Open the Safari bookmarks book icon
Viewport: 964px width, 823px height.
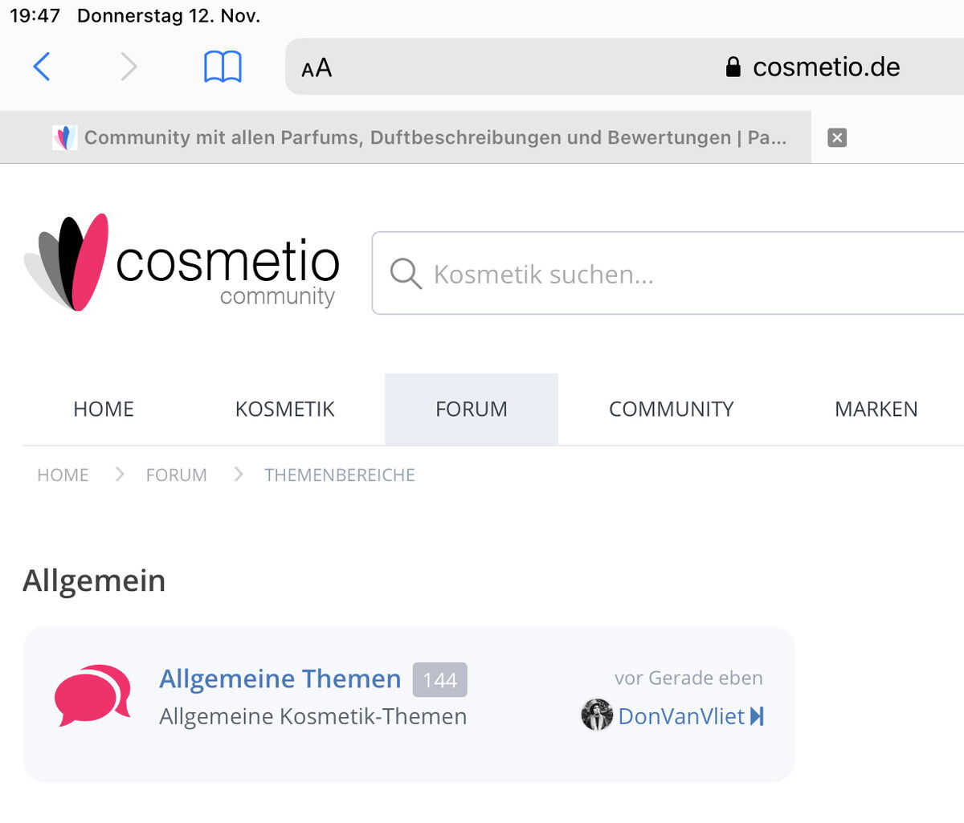coord(223,67)
